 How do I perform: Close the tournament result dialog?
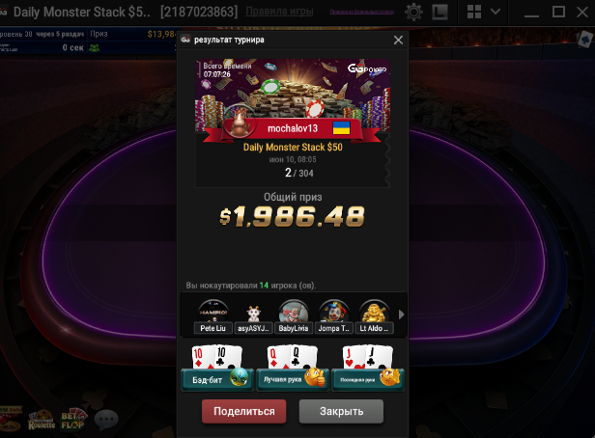click(x=398, y=40)
